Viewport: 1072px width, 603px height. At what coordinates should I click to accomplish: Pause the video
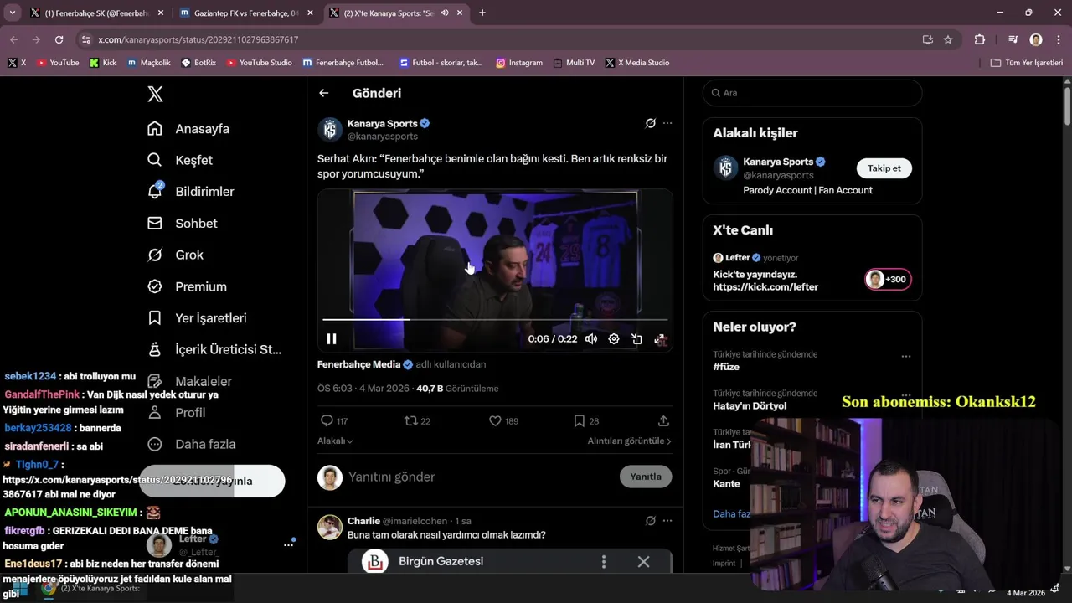tap(332, 339)
